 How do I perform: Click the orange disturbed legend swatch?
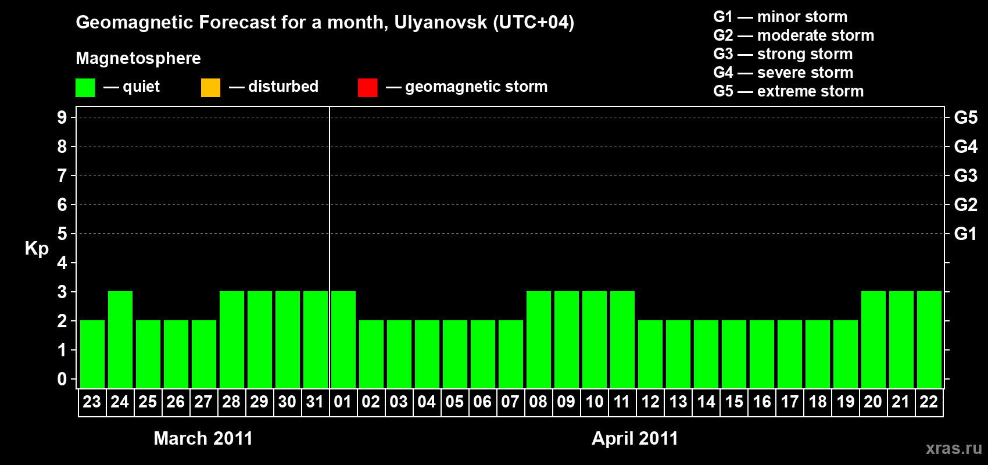(210, 88)
